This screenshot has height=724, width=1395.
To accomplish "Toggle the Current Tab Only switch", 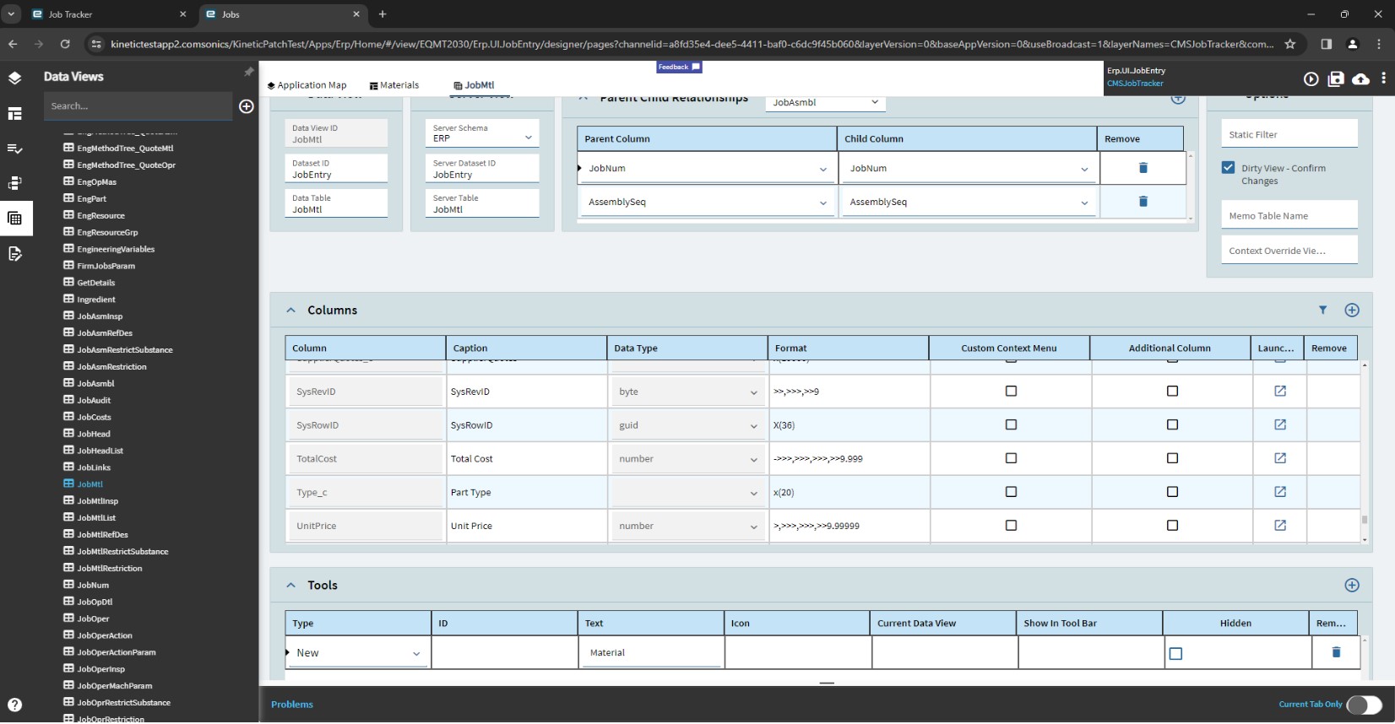I will pyautogui.click(x=1363, y=705).
